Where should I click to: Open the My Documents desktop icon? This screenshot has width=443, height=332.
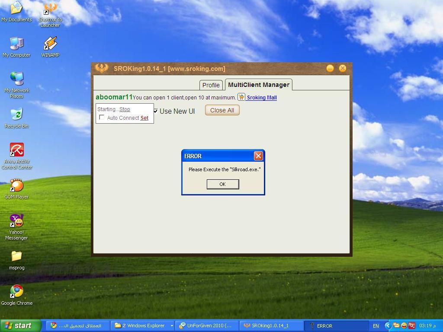16,11
